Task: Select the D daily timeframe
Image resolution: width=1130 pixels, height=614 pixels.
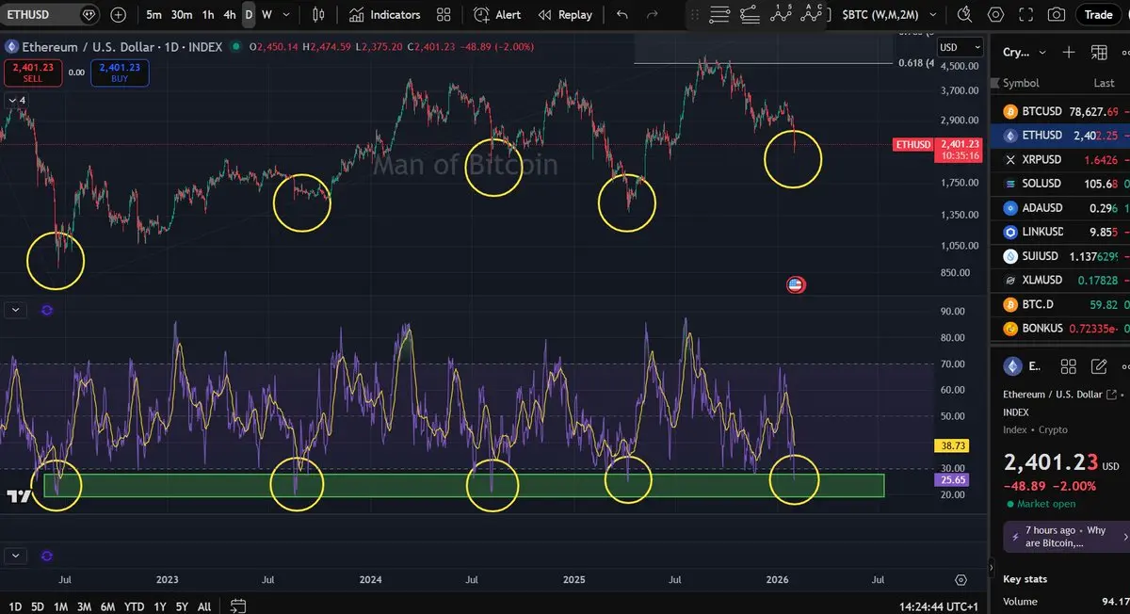Action: [249, 15]
